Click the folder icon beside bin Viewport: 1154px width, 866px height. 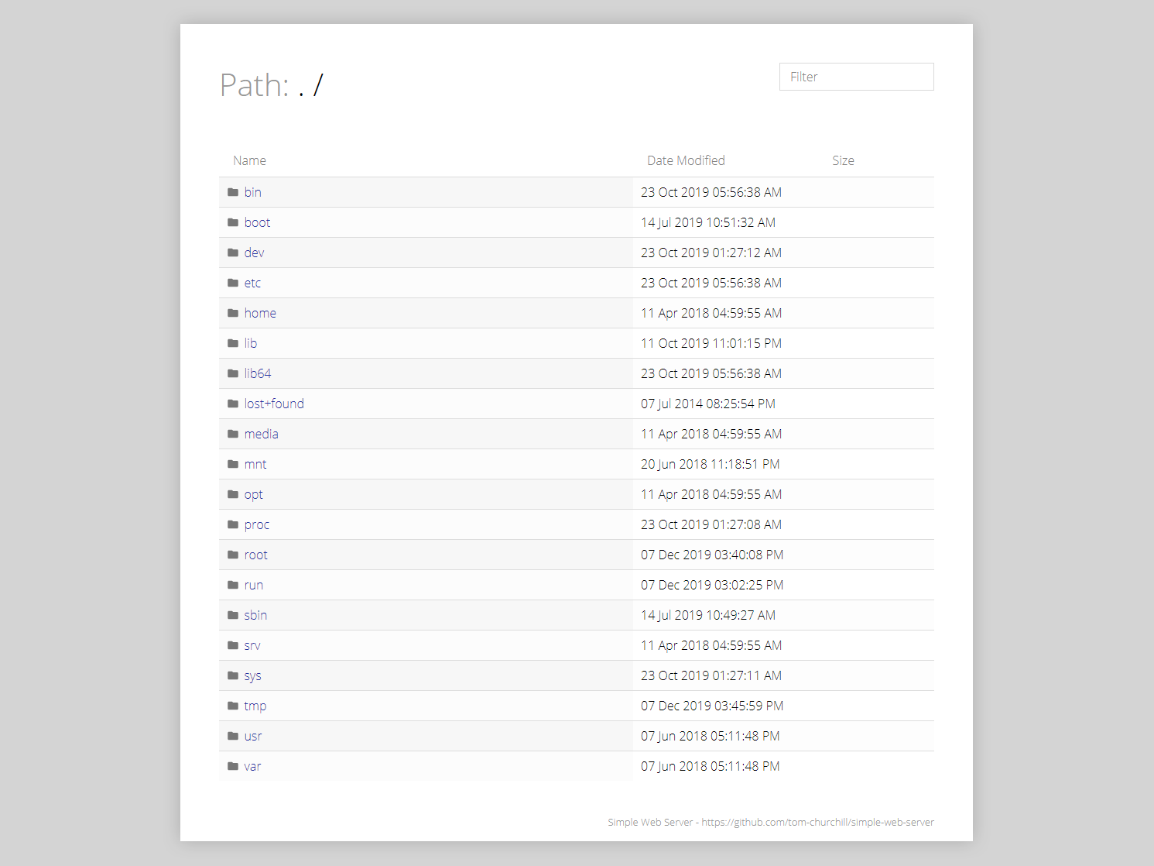[x=233, y=192]
